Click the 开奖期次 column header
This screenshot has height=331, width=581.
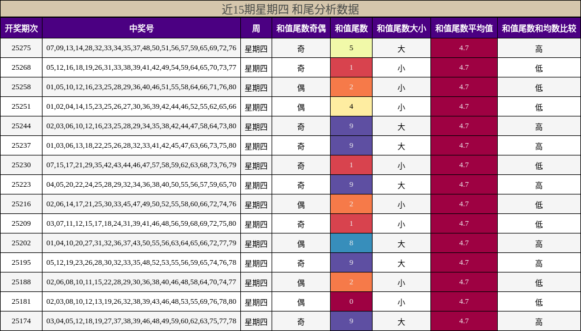(x=21, y=28)
